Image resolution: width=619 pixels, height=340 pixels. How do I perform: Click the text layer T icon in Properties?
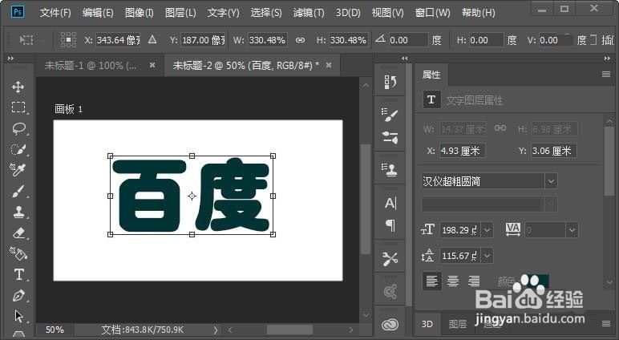[x=431, y=100]
